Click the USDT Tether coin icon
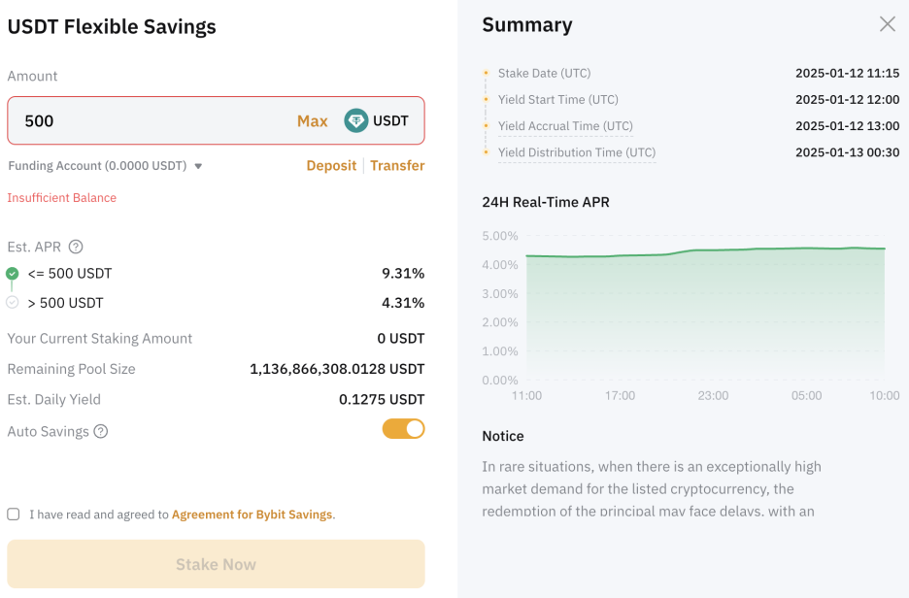Screen dimensions: 909x598 pos(356,120)
